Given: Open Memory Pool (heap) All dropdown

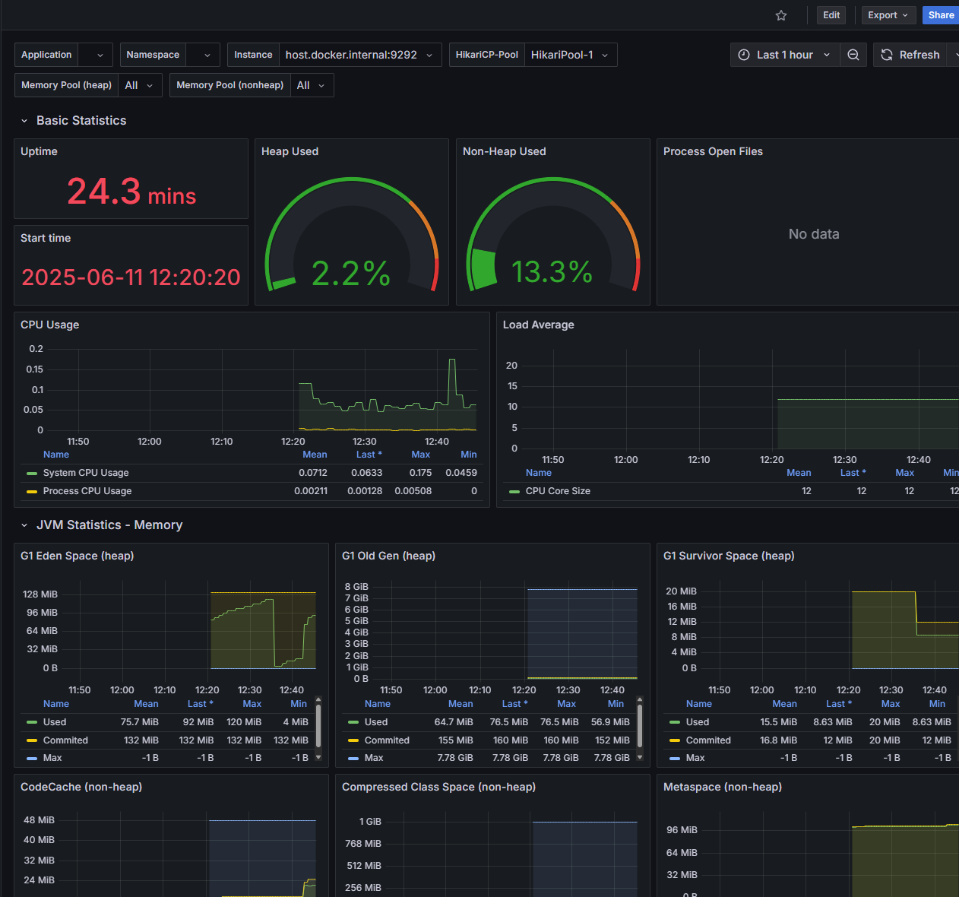Looking at the screenshot, I should (139, 85).
